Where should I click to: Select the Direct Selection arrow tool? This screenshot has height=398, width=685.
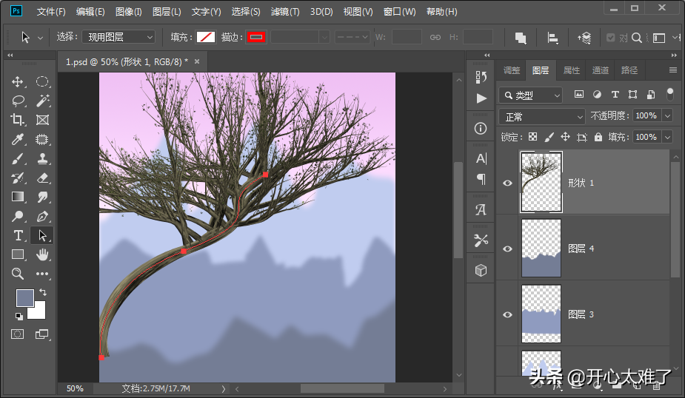click(x=42, y=235)
